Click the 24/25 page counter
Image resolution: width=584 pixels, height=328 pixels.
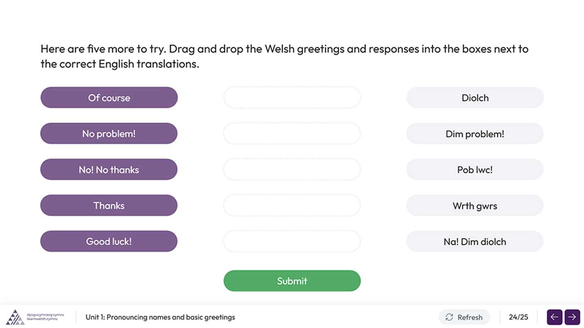coord(518,317)
